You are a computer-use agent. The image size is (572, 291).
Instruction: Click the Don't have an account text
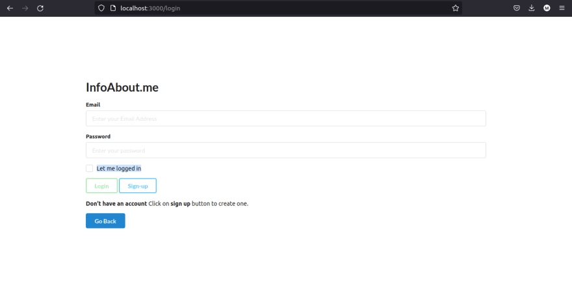(116, 203)
